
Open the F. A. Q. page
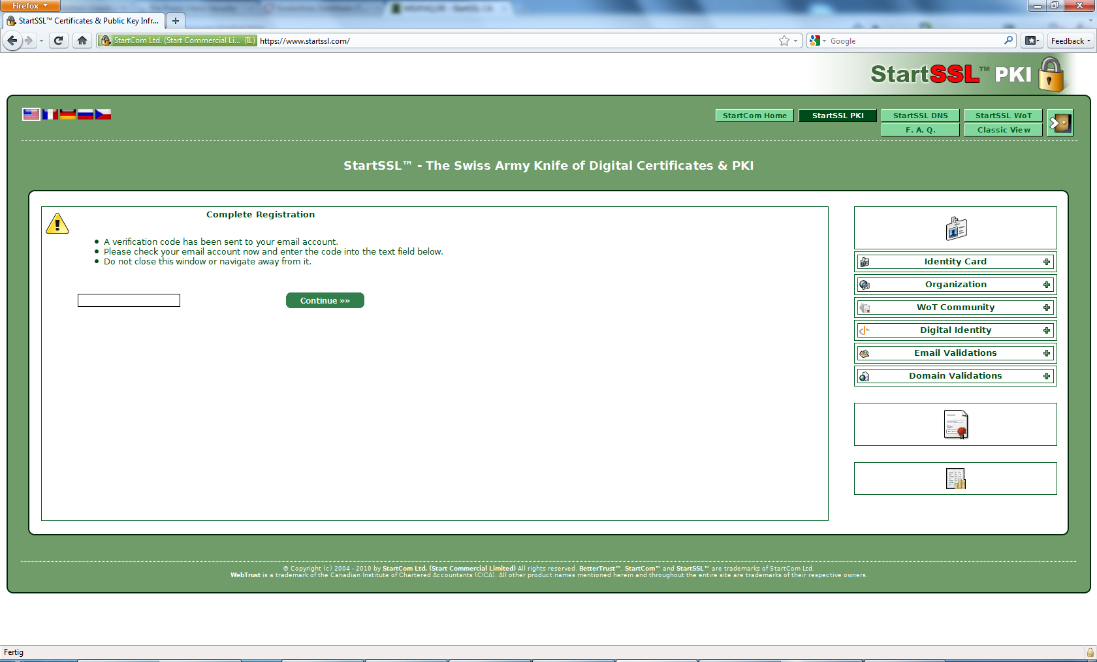(x=921, y=130)
